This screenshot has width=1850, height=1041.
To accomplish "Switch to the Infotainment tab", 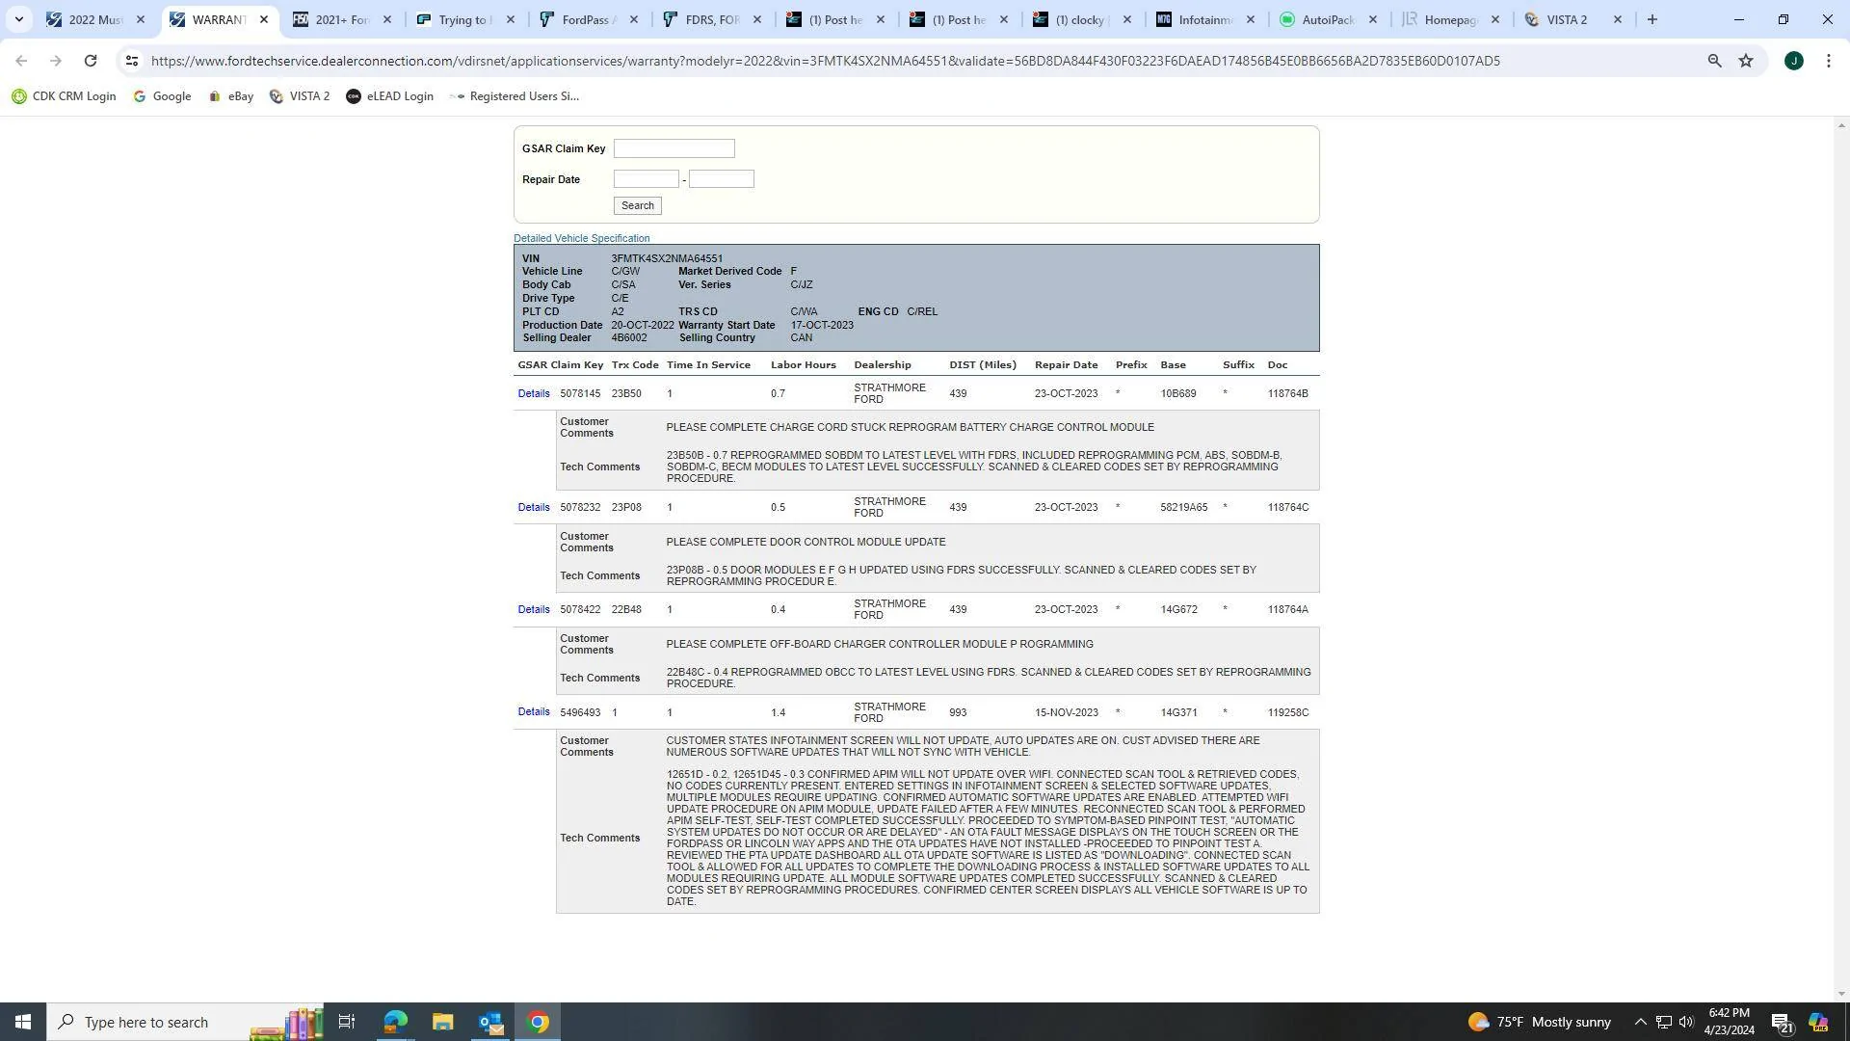I will click(x=1205, y=19).
